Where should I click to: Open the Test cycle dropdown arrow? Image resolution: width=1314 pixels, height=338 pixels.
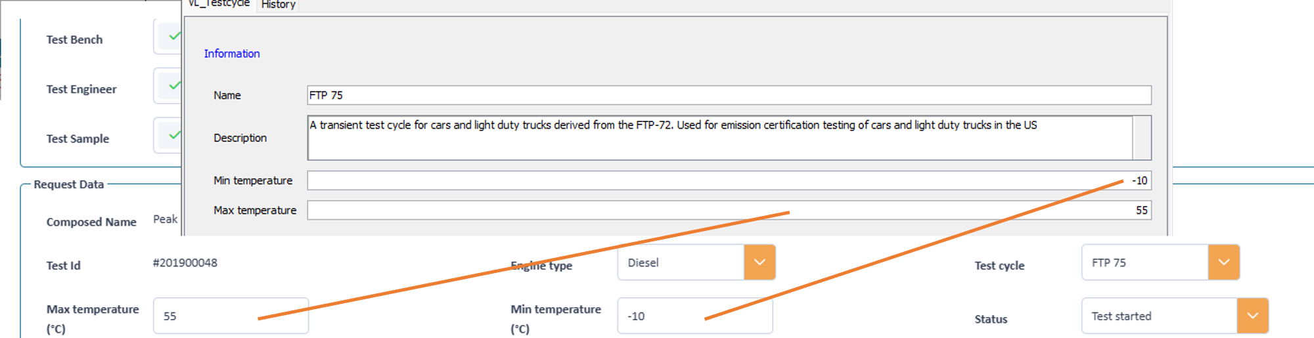[x=1223, y=262]
